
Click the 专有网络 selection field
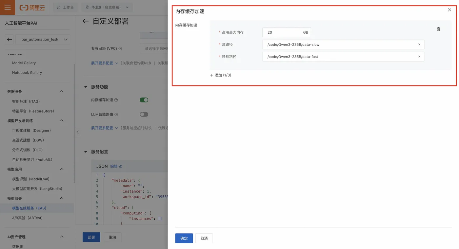[154, 48]
